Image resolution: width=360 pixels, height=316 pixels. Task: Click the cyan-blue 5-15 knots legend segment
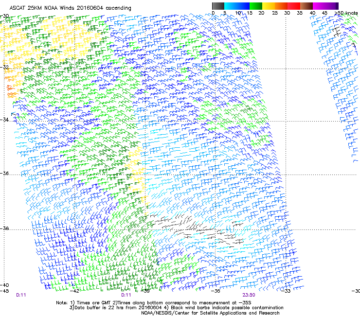[237, 6]
